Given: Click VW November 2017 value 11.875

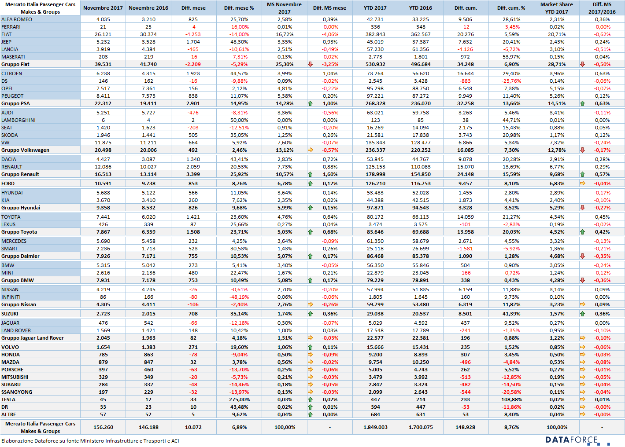Looking at the screenshot, I should point(103,143).
